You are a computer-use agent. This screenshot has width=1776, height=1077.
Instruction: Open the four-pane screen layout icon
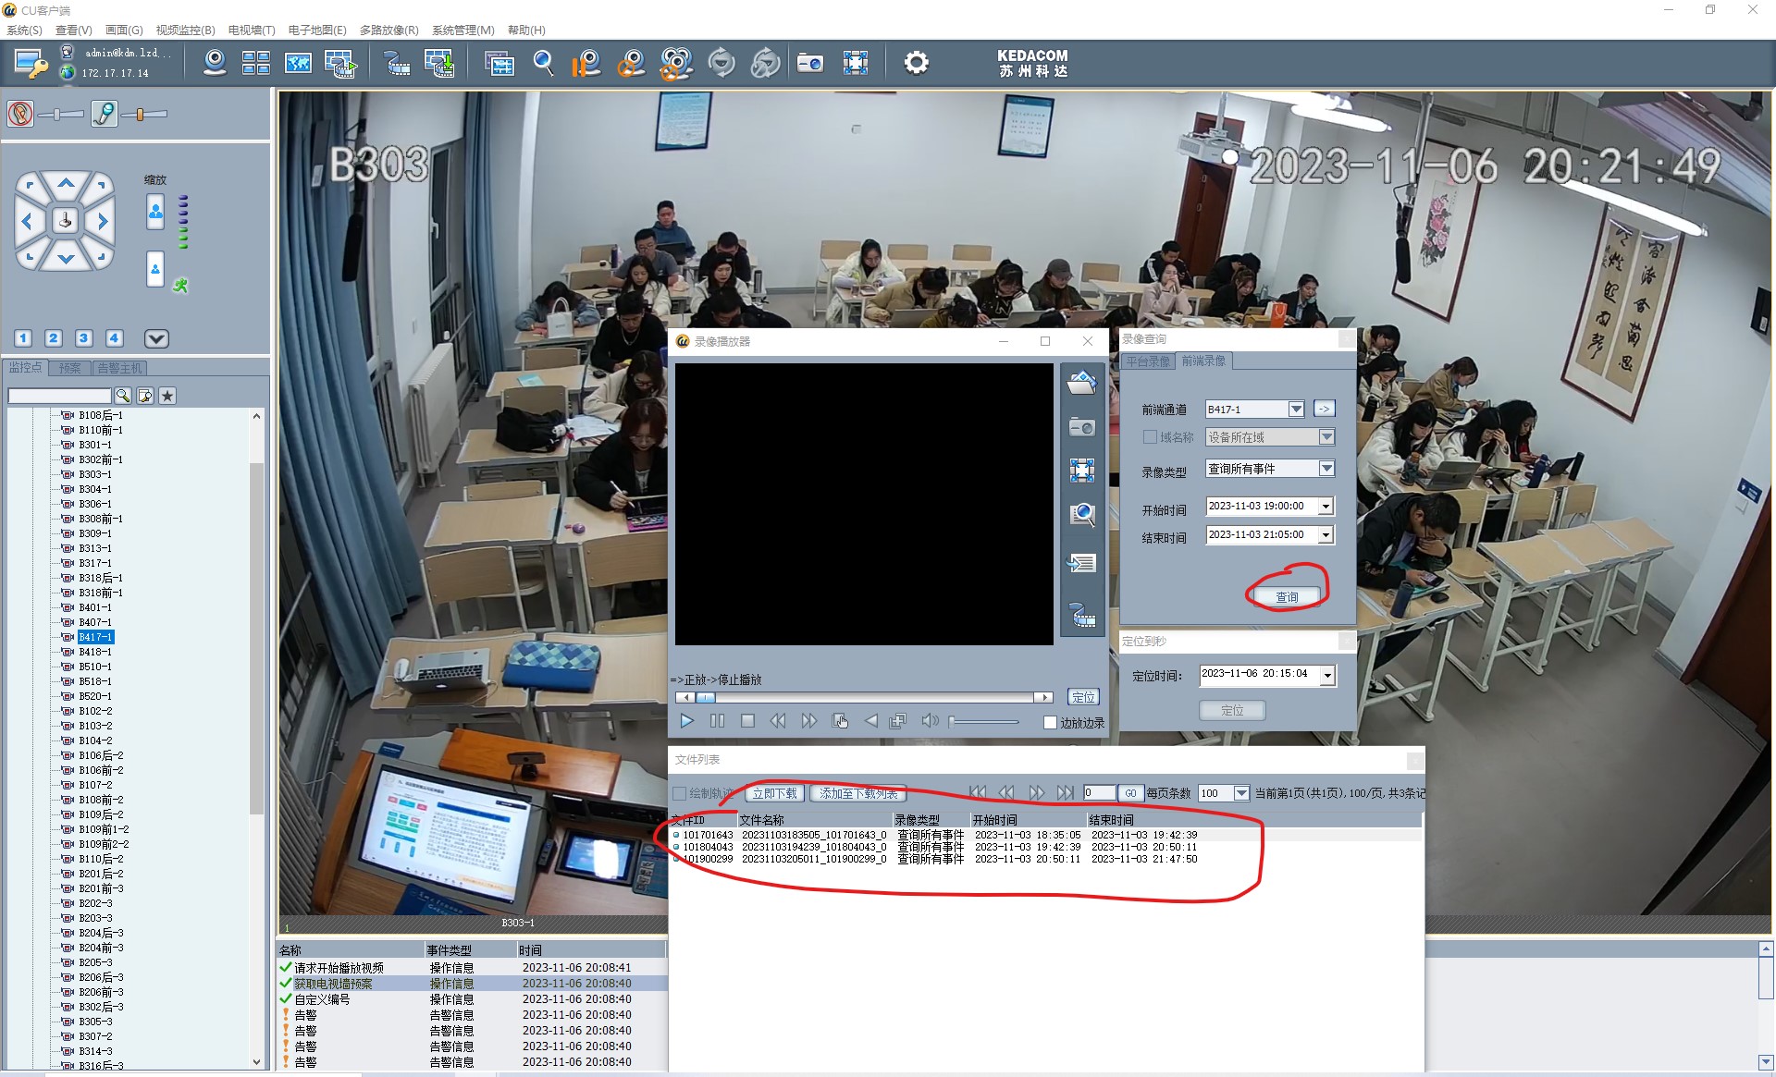pos(255,63)
